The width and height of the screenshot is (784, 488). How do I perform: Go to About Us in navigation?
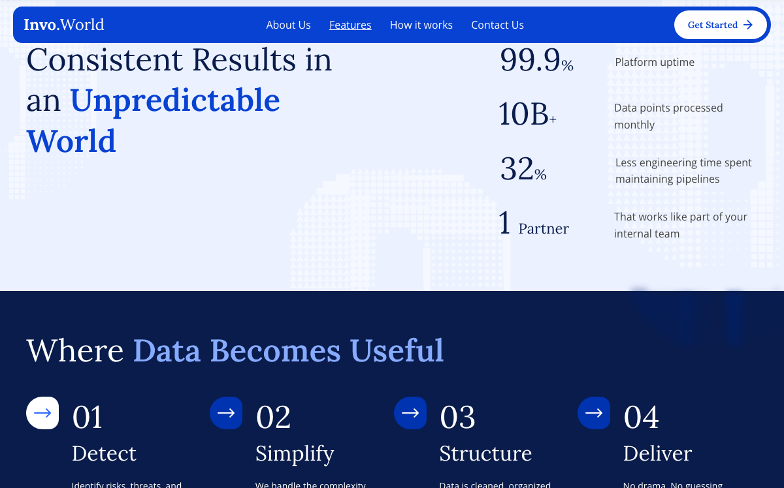[x=288, y=25]
